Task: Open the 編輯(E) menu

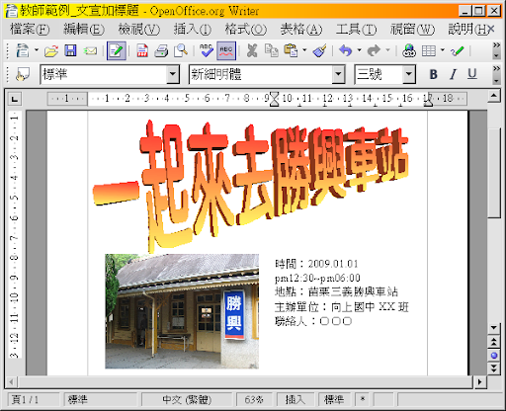Action: click(x=84, y=30)
